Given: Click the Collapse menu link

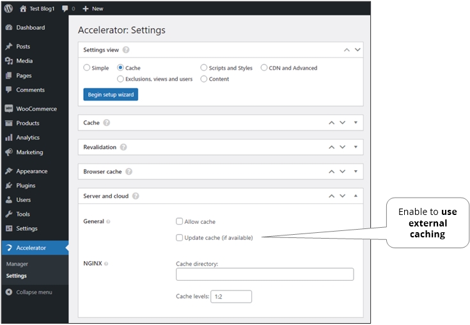Looking at the screenshot, I should 34,292.
